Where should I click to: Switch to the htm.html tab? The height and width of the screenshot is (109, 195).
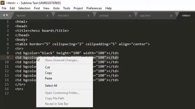[x=63, y=16]
